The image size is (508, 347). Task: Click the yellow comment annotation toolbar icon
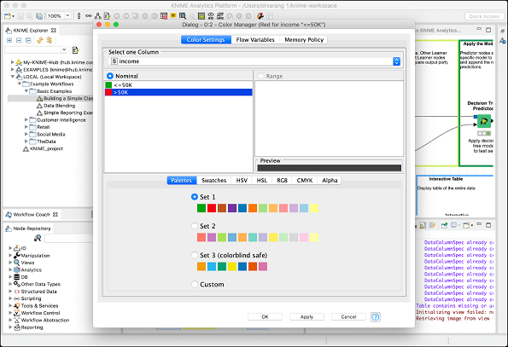173,15
